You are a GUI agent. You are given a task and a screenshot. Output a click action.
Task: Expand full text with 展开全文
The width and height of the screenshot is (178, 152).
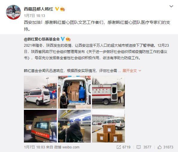tap(130, 71)
